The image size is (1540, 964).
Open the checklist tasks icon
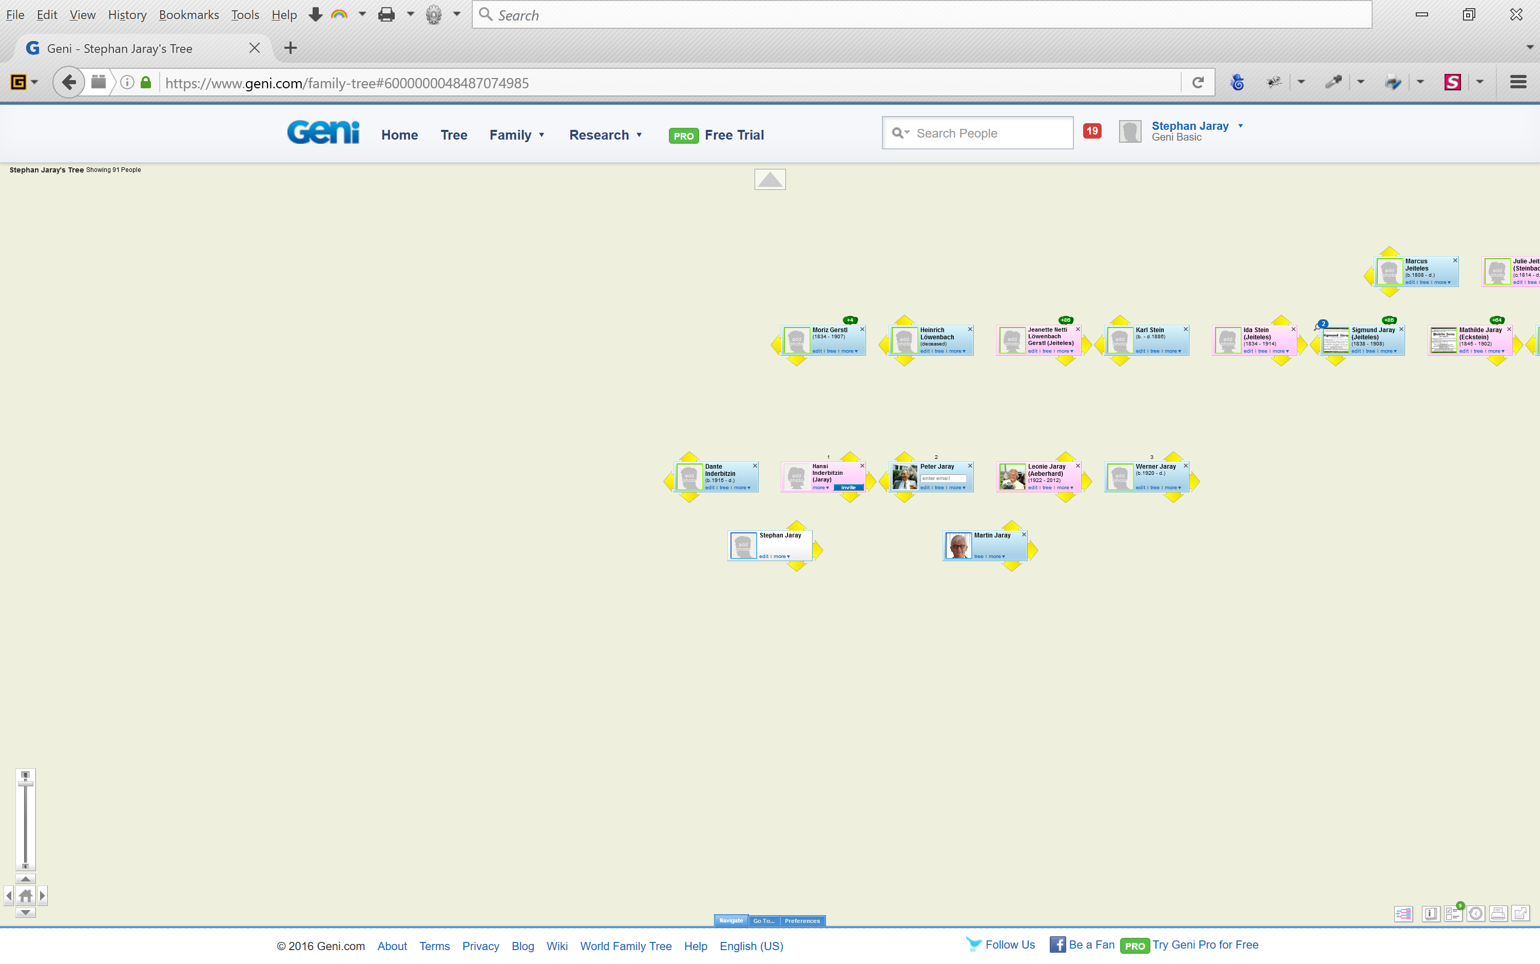1453,914
